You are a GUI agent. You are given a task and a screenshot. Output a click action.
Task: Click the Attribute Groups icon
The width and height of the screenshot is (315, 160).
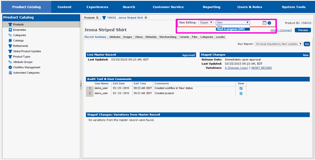point(10,62)
